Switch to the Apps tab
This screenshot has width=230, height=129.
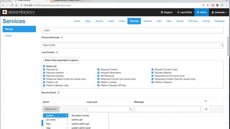click(x=88, y=21)
